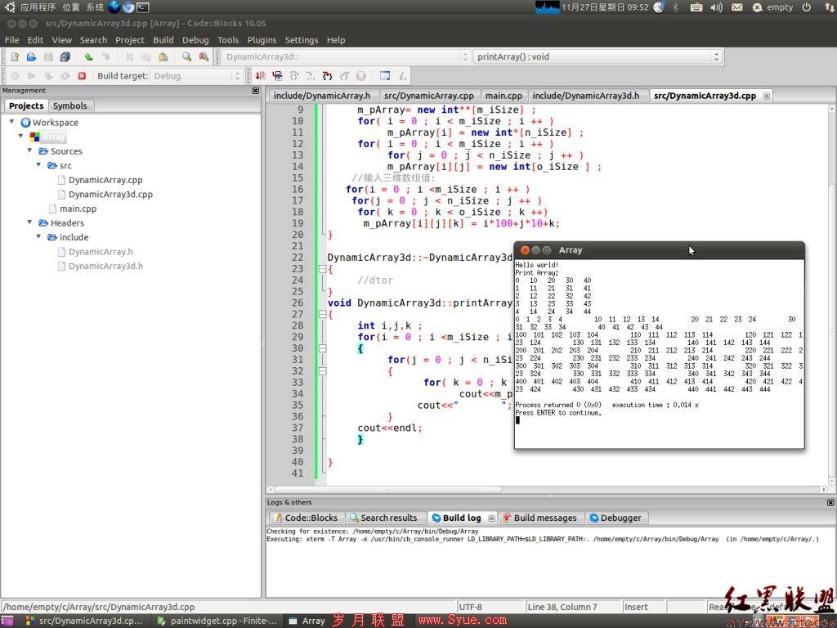This screenshot has width=837, height=628.
Task: Show the Debugger log tab
Action: tap(615, 518)
